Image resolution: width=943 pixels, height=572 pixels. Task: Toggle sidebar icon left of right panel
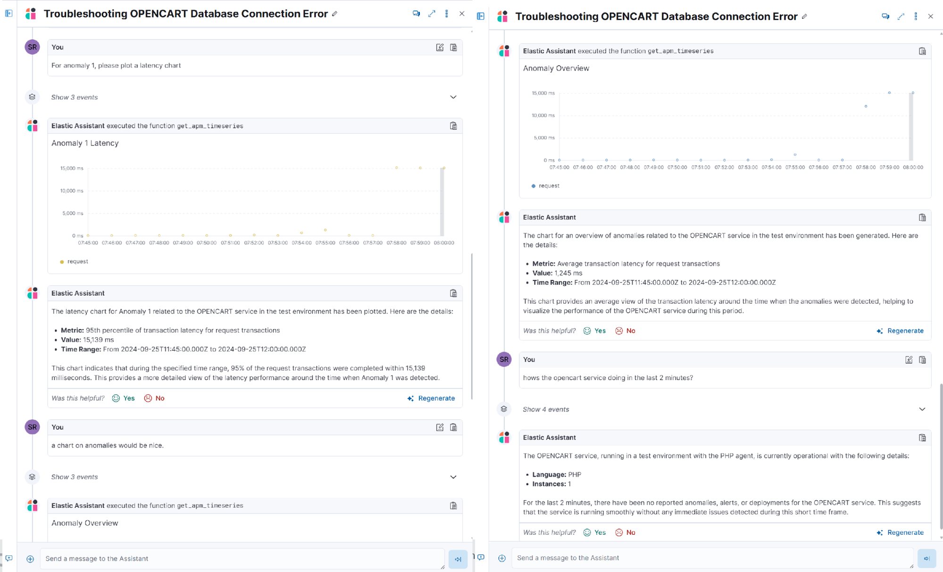[481, 17]
